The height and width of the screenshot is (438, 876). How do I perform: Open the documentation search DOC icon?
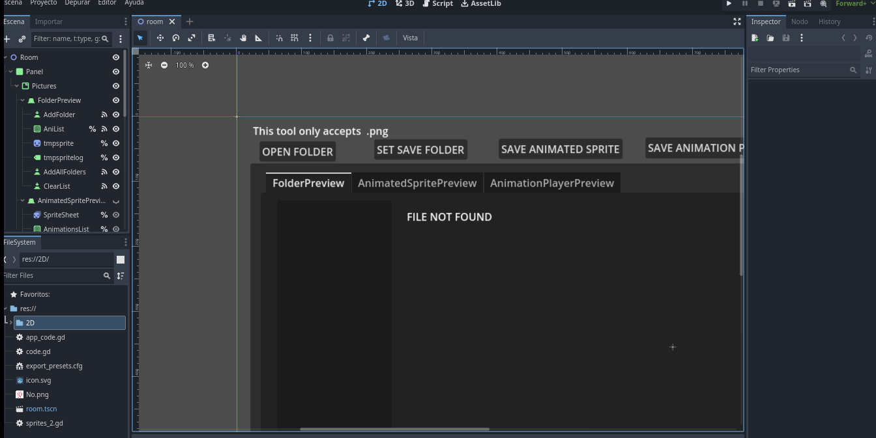868,53
